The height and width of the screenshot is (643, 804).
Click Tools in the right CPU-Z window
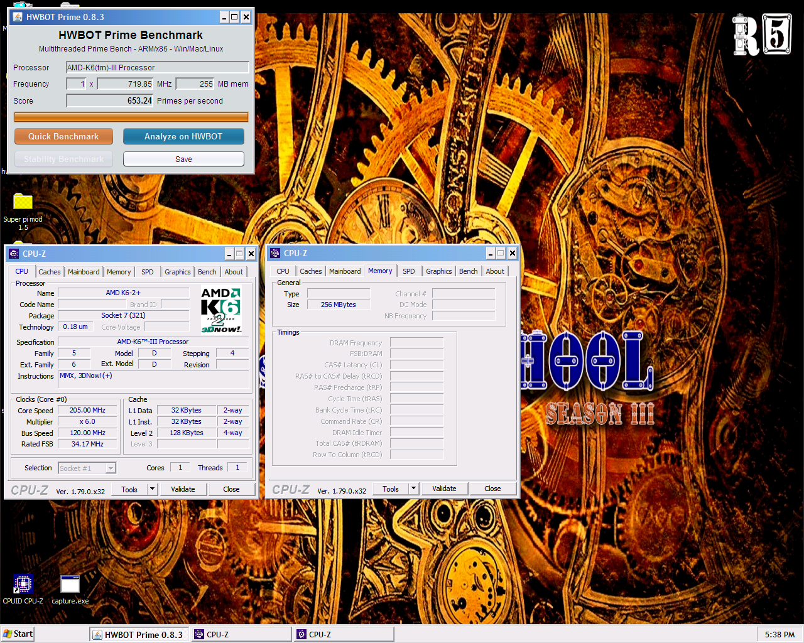pos(391,489)
